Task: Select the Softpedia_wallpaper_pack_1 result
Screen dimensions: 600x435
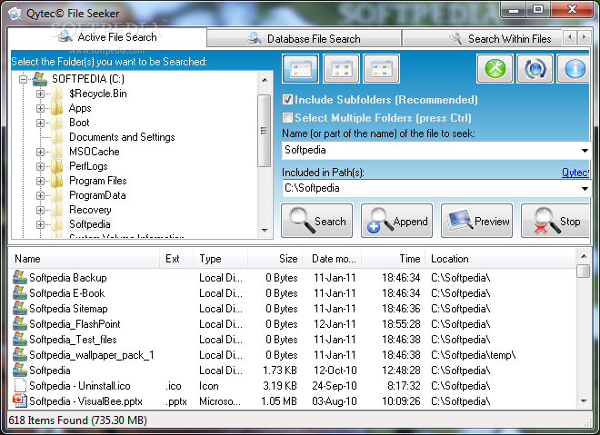Action: [92, 355]
